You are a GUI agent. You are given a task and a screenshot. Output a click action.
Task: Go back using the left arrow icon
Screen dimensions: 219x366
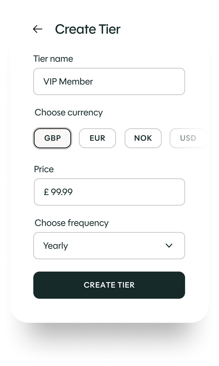[x=38, y=29]
